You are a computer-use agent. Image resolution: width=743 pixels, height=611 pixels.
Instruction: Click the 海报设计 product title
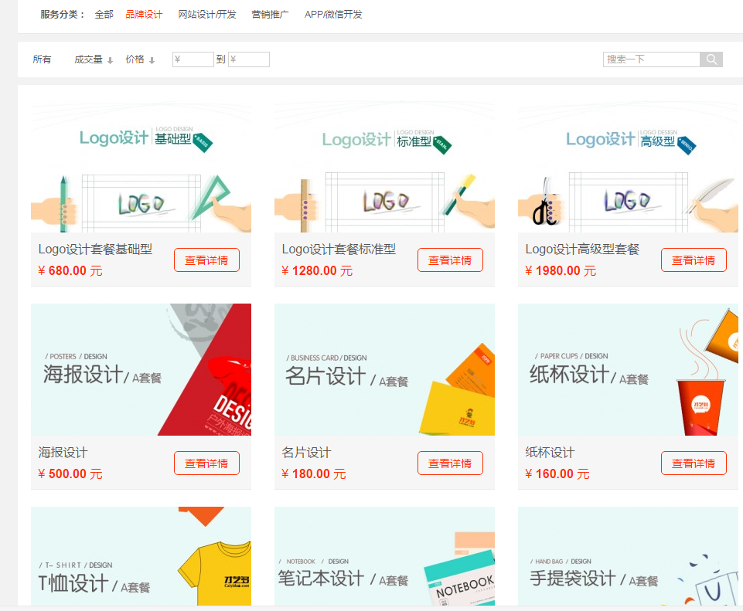[63, 452]
